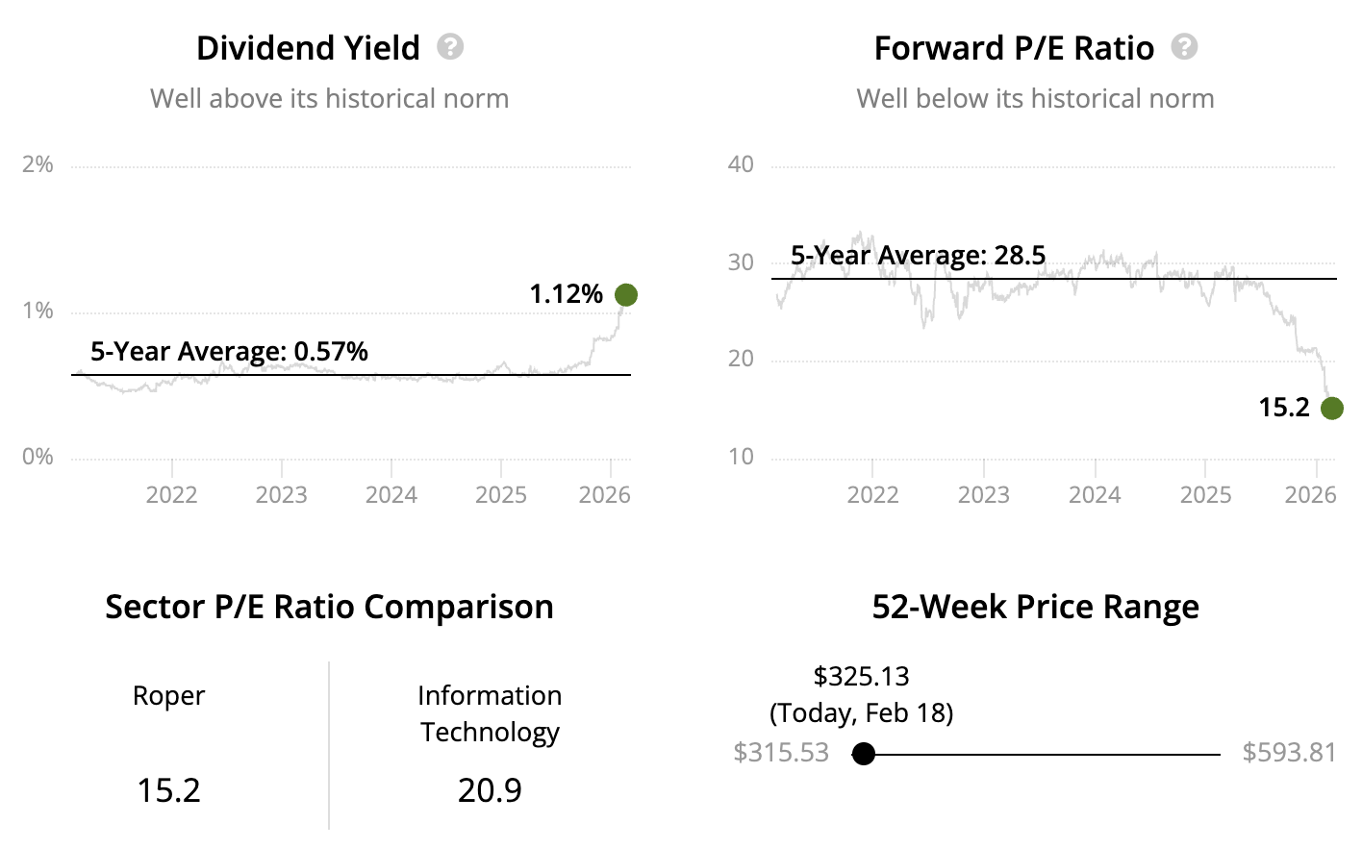The width and height of the screenshot is (1362, 848).
Task: Click the Information Technology sector label
Action: pos(490,713)
